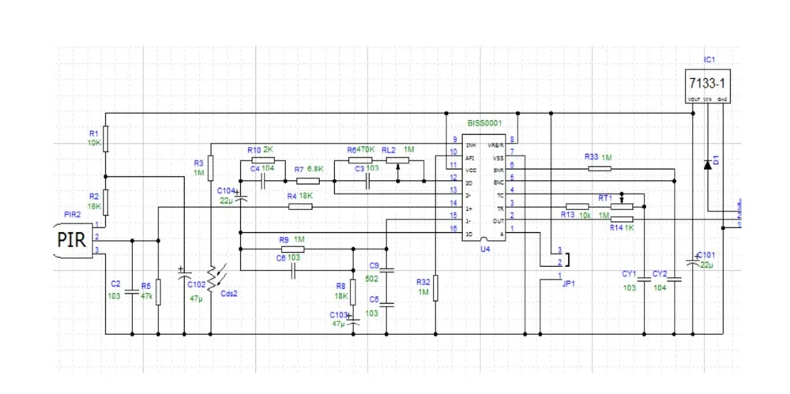Click the R13 resistor label
The width and height of the screenshot is (790, 394).
(x=568, y=214)
